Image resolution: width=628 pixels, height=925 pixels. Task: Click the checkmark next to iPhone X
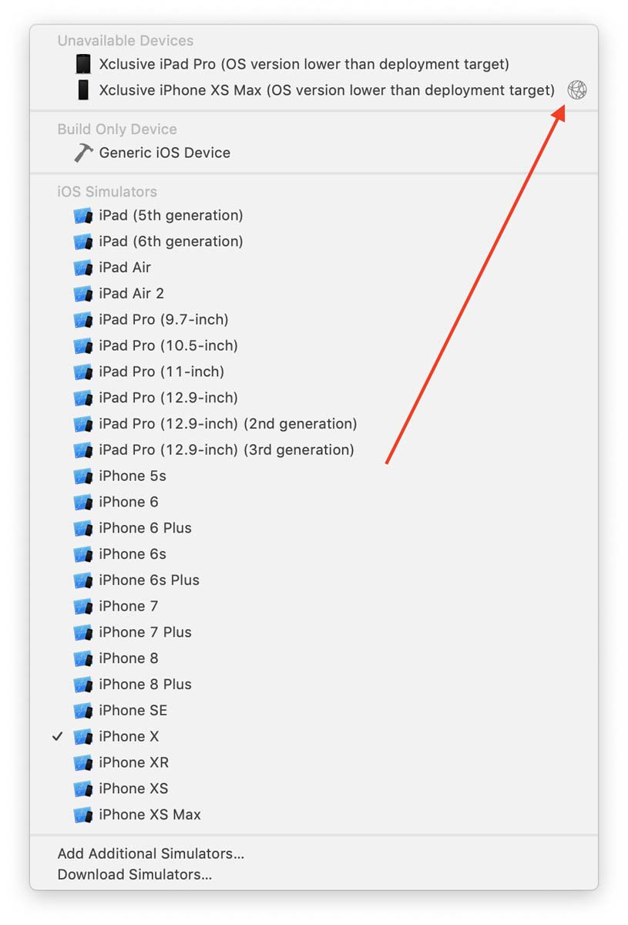pyautogui.click(x=58, y=737)
